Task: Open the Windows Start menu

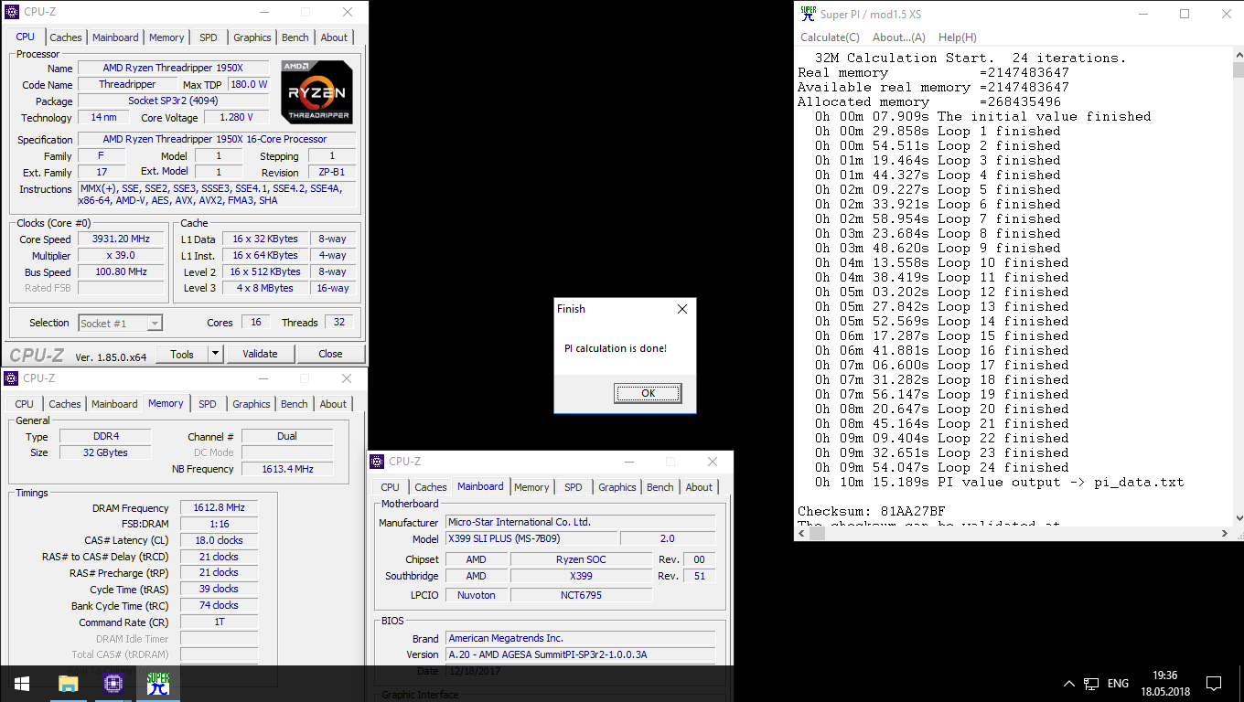Action: [22, 683]
